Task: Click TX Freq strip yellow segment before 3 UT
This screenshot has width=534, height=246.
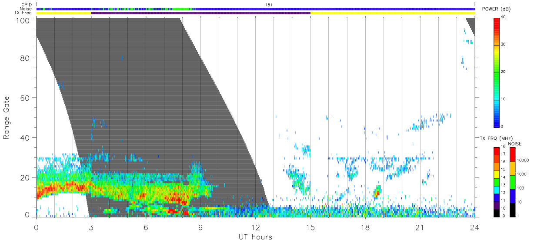Action: 64,13
